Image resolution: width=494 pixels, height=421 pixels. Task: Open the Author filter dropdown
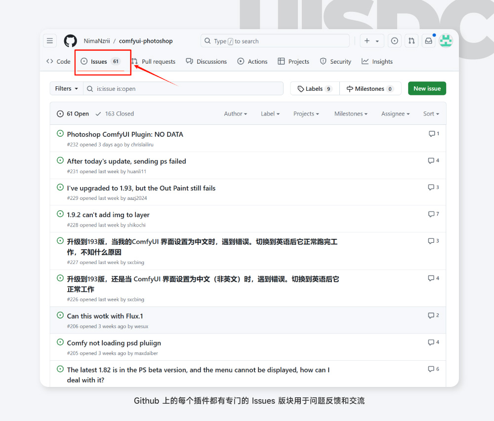(235, 114)
